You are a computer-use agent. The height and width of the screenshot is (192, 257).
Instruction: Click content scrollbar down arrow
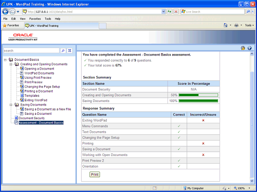click(x=252, y=180)
